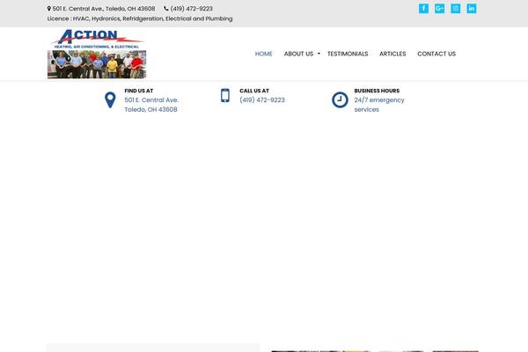528x352 pixels.
Task: Go to the Home menu item
Action: pyautogui.click(x=264, y=54)
